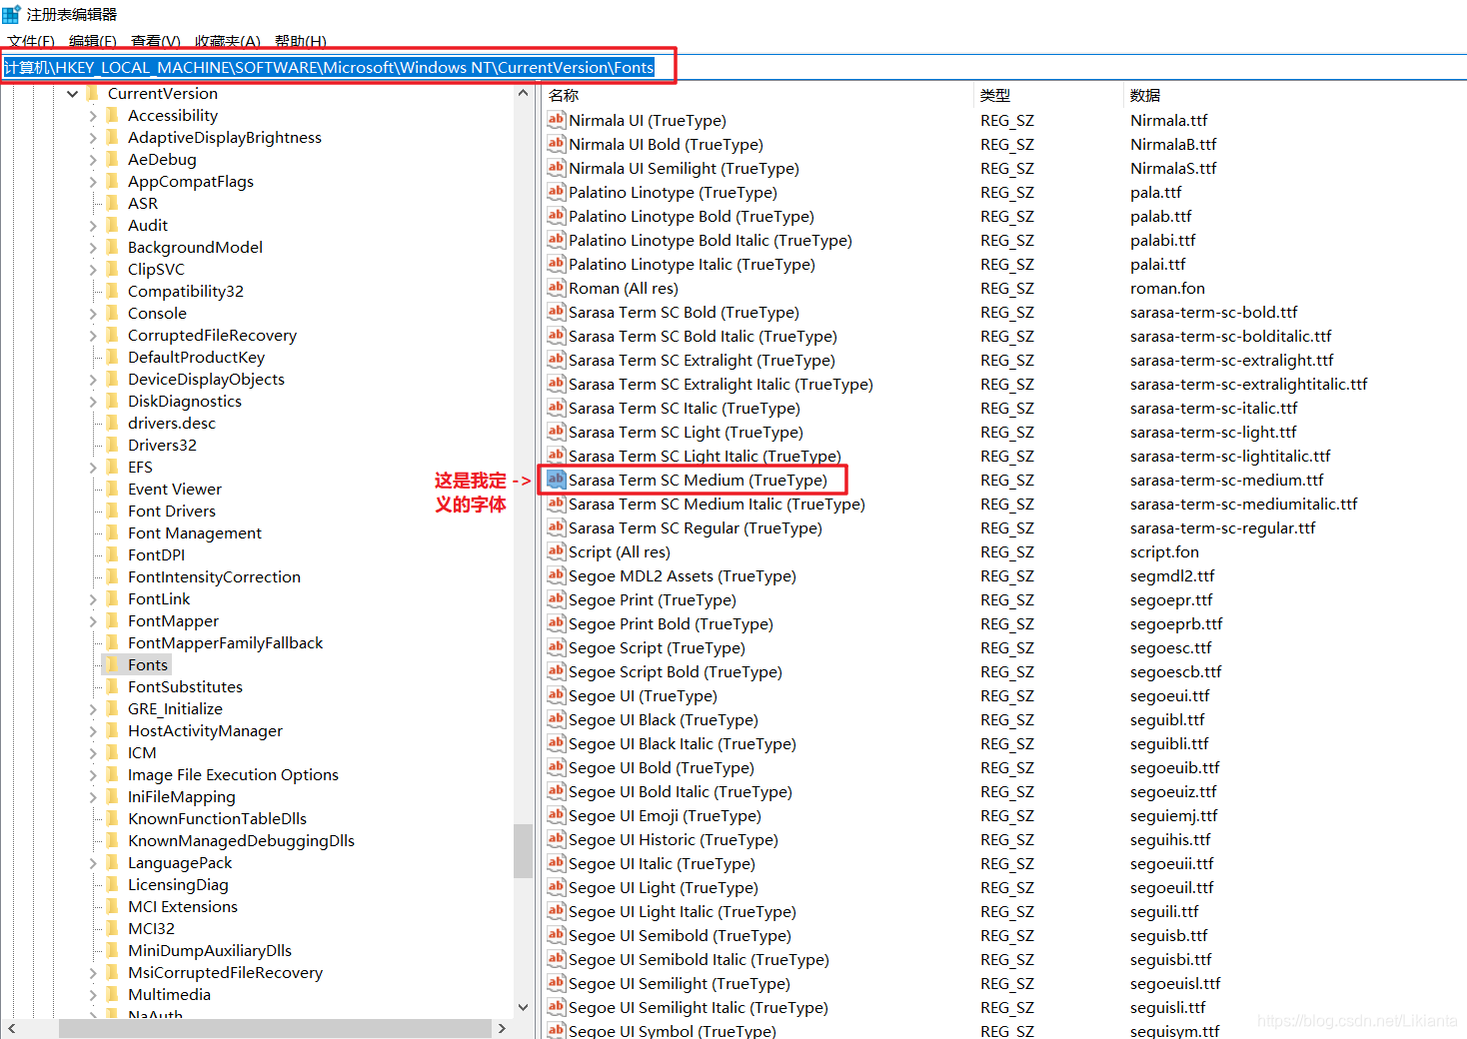Click the data cell sarasa-term-sc-medium.ttf
This screenshot has height=1039, width=1467.
pyautogui.click(x=1227, y=480)
